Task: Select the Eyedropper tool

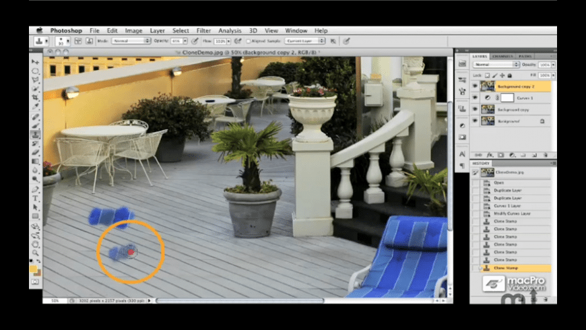Action: click(x=36, y=106)
